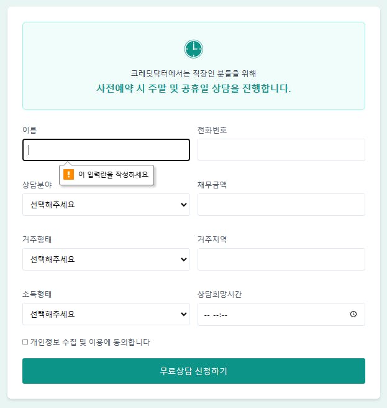Check the 개인정보 수집 및 이용 동의 checkbox
This screenshot has width=387, height=408.
25,342
